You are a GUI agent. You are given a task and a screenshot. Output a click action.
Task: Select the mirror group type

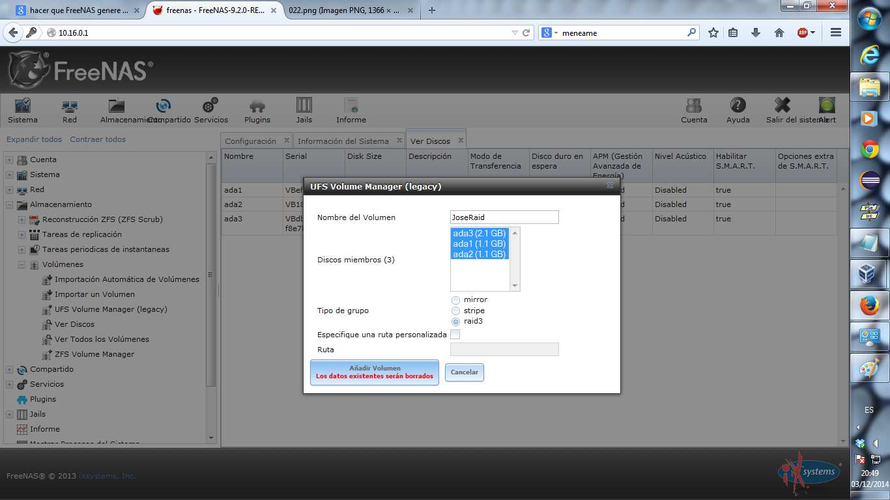(x=455, y=300)
